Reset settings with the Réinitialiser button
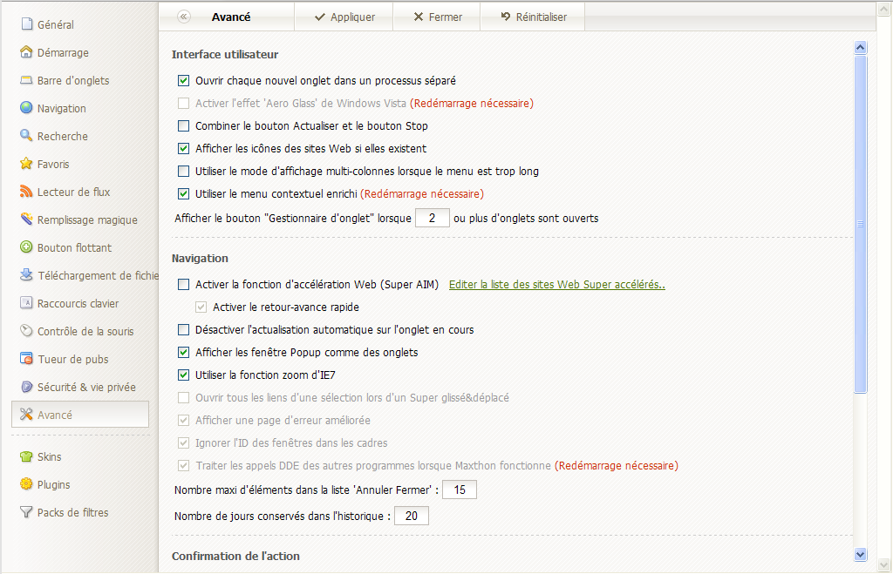The height and width of the screenshot is (574, 893). (533, 17)
